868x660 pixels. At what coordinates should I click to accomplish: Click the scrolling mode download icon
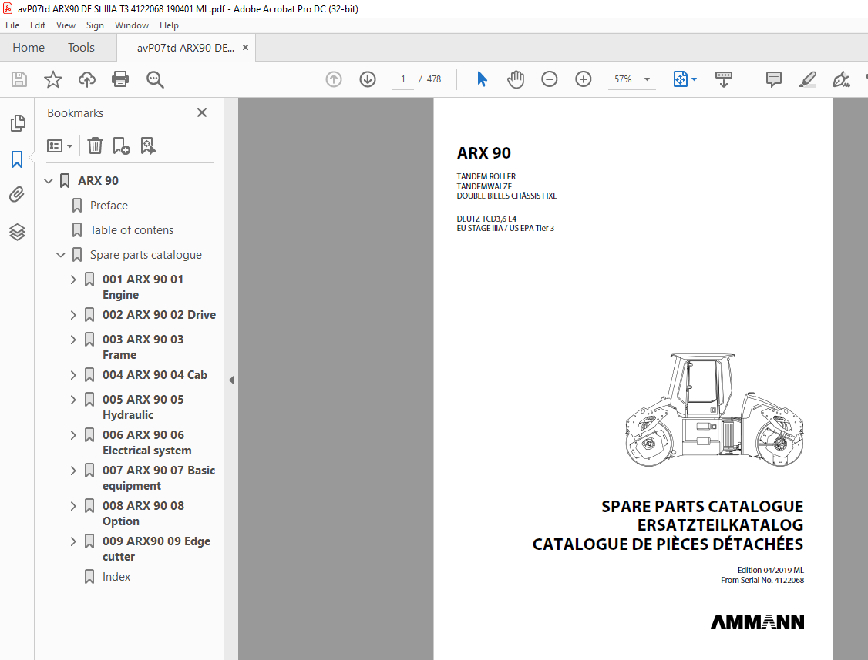tap(724, 79)
